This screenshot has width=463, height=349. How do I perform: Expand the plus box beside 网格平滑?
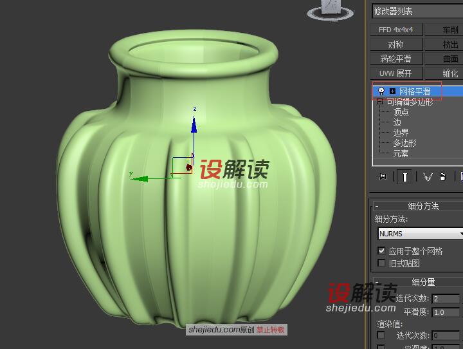(x=392, y=91)
